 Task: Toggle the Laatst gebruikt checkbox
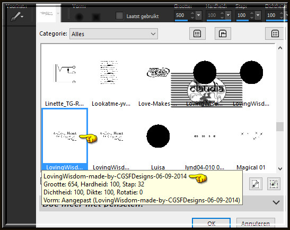[119, 16]
